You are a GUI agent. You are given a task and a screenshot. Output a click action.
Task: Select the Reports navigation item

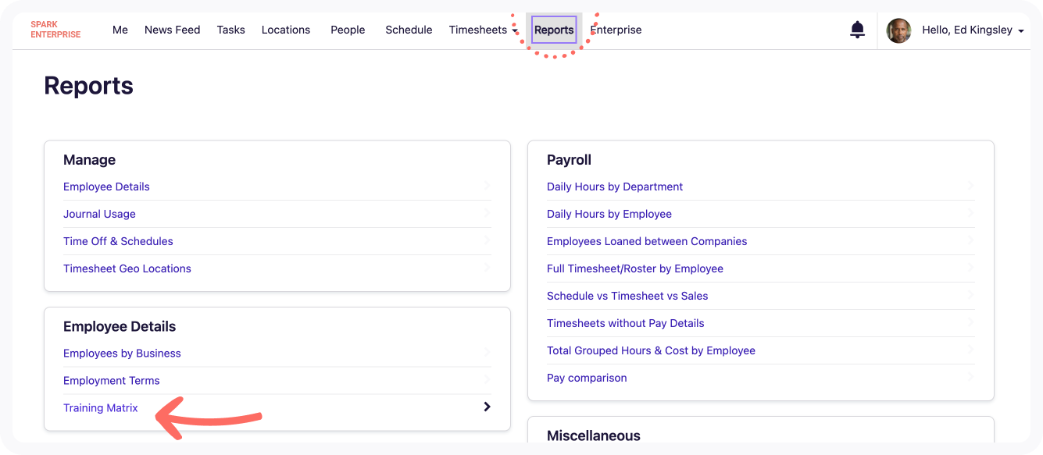point(554,30)
